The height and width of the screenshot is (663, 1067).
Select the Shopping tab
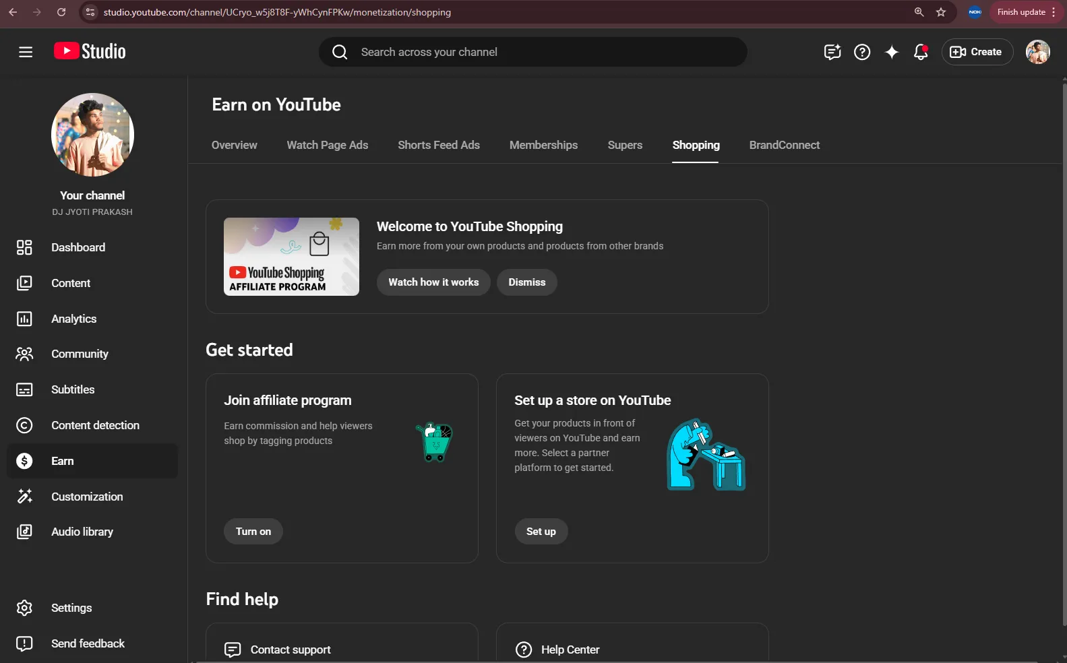click(696, 145)
